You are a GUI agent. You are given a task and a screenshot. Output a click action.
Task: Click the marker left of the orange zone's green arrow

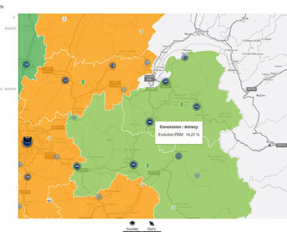(x=66, y=80)
